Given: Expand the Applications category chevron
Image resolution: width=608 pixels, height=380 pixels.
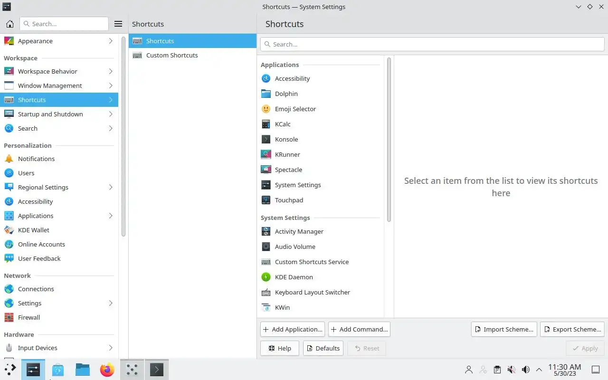Looking at the screenshot, I should (111, 216).
